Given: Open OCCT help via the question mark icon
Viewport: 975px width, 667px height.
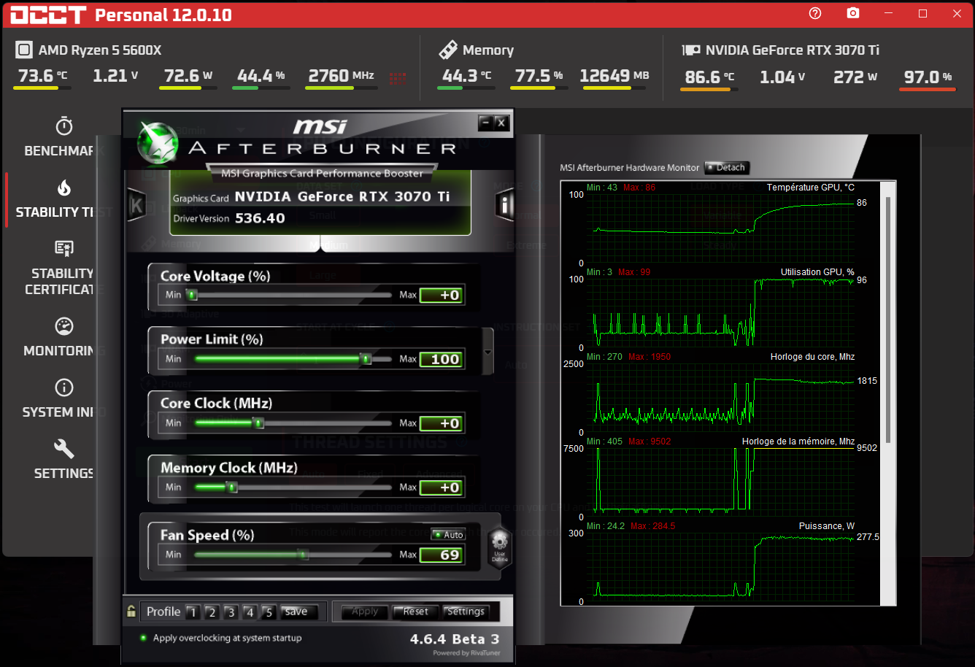Looking at the screenshot, I should click(815, 13).
